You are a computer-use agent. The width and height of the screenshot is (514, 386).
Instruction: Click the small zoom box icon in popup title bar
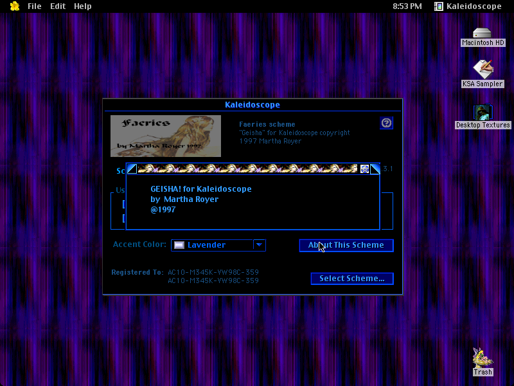tap(364, 169)
